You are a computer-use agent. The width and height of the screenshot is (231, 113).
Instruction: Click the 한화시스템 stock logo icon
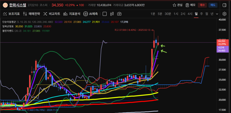[5, 5]
